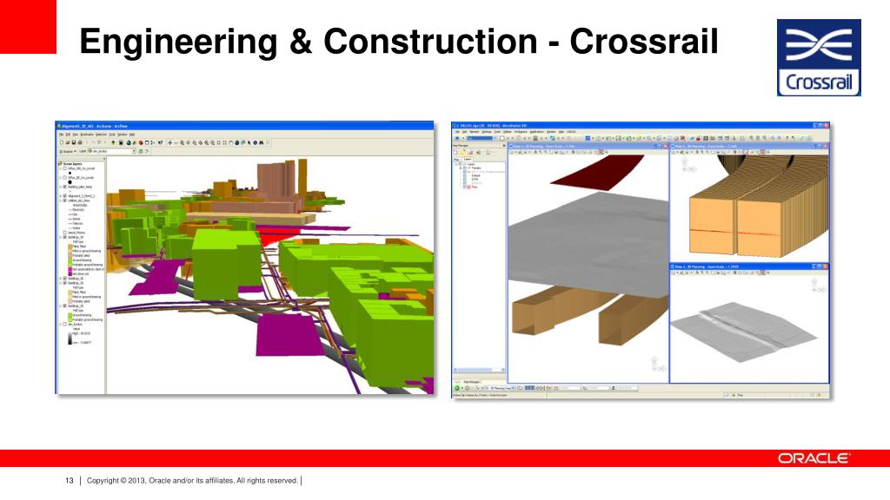Collapse the Layers root node in Map Manager
Viewport: 890px width, 500px height.
[456, 164]
